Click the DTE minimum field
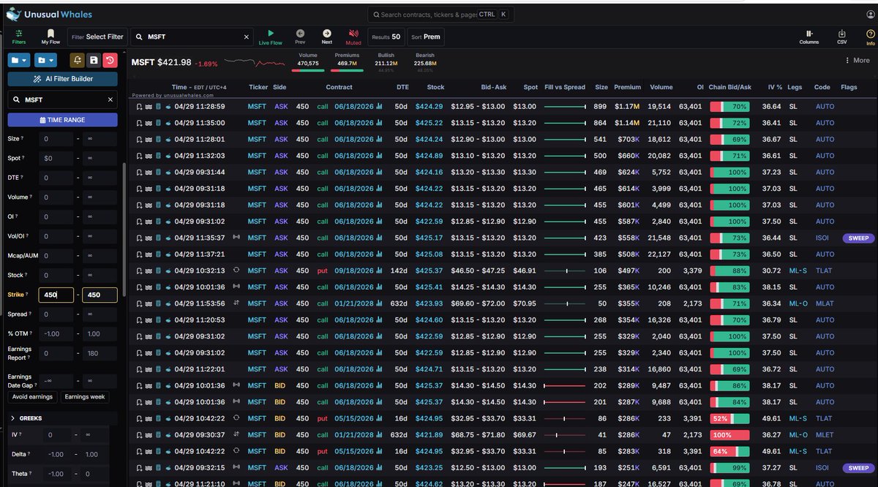Viewport: 878px width, 487px height. click(x=56, y=178)
